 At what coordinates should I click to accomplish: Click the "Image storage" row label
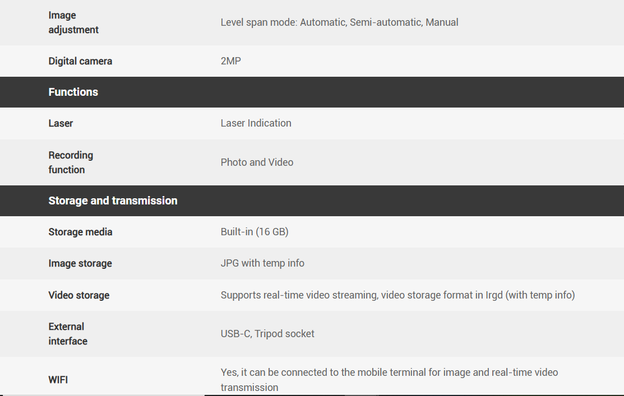tap(80, 263)
